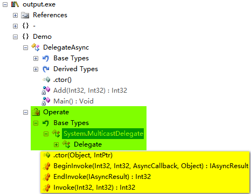The width and height of the screenshot is (251, 194).
Task: Click the Derived Types arrow icon
Action: [x=46, y=69]
